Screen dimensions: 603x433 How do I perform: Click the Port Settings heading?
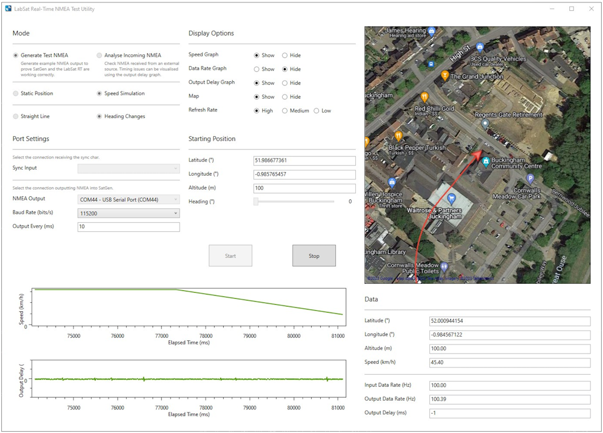coord(31,139)
